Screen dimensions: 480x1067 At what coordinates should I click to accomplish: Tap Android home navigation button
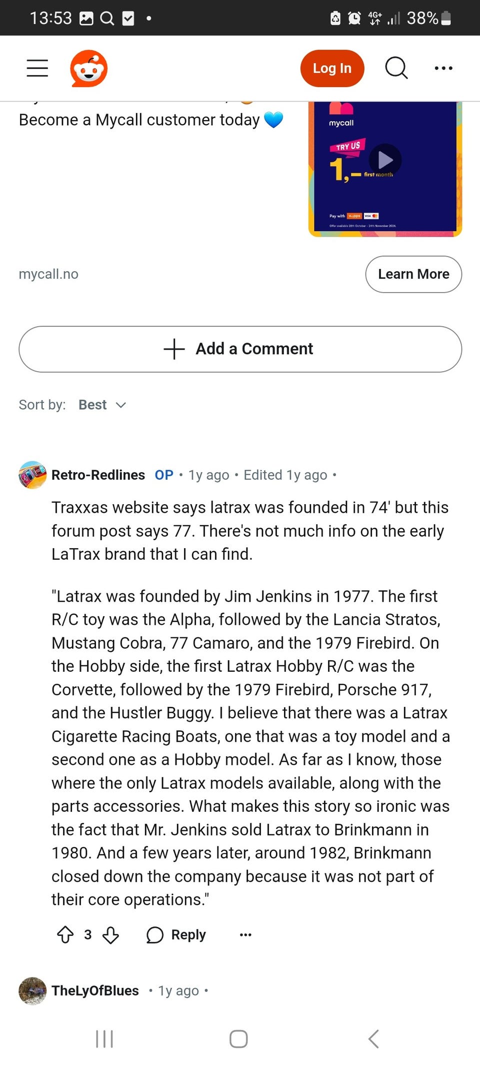click(x=238, y=1039)
